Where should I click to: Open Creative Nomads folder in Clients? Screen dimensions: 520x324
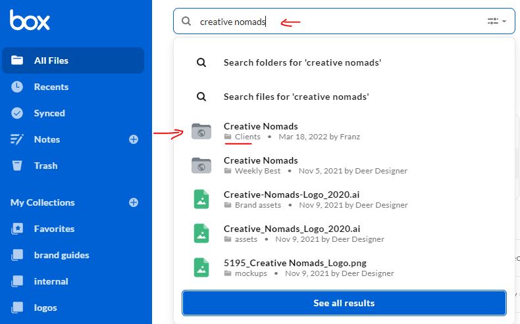point(261,126)
